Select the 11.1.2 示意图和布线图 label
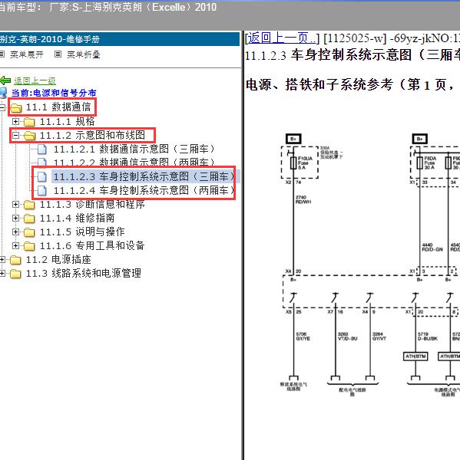The width and height of the screenshot is (460, 460). tap(93, 135)
